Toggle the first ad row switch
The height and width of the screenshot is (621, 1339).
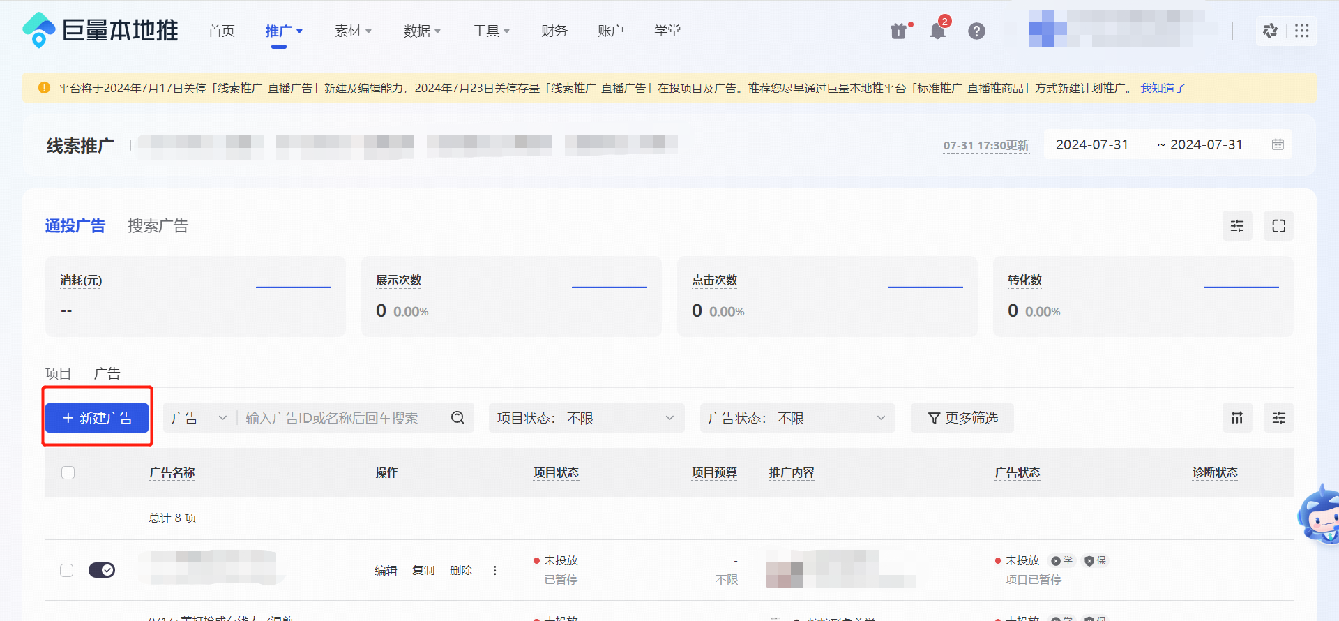[x=102, y=570]
